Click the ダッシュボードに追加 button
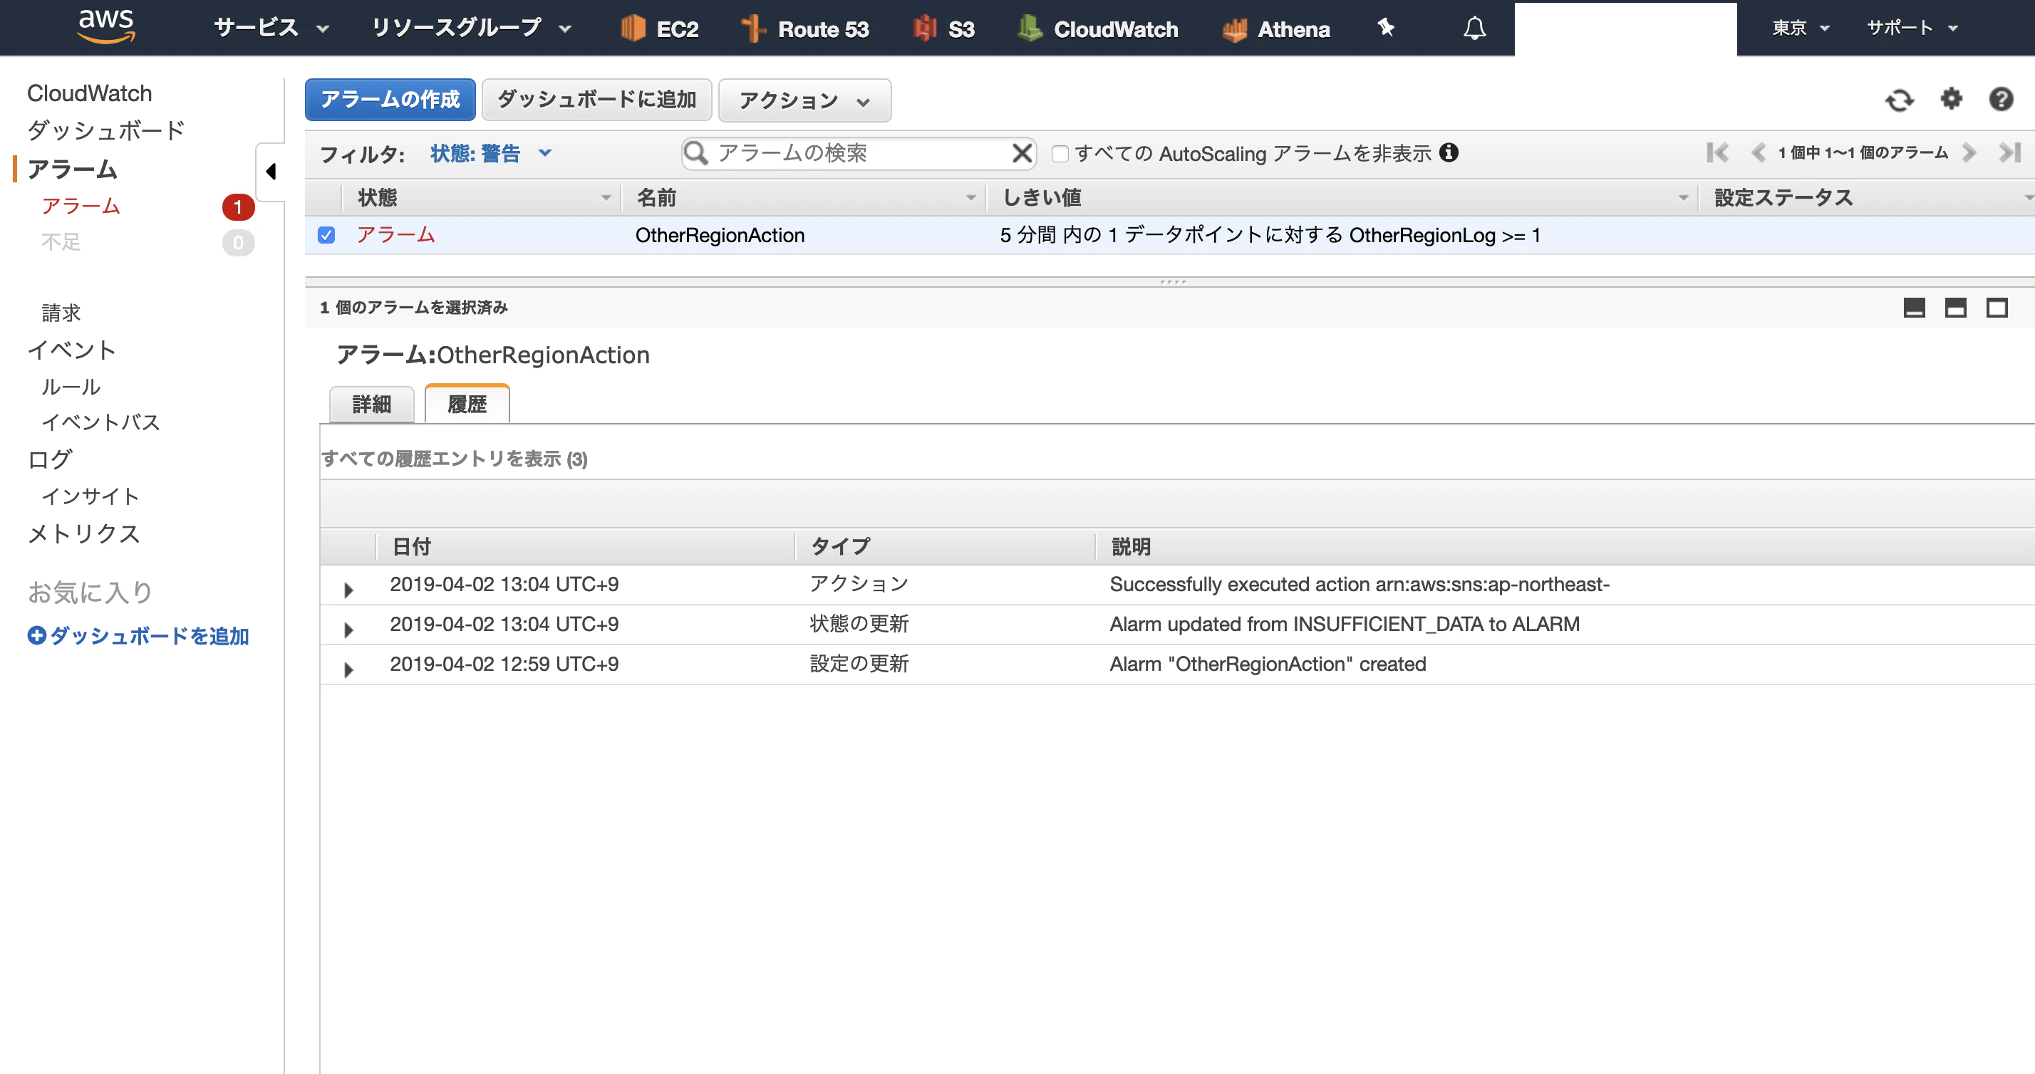This screenshot has width=2035, height=1074. pyautogui.click(x=596, y=100)
